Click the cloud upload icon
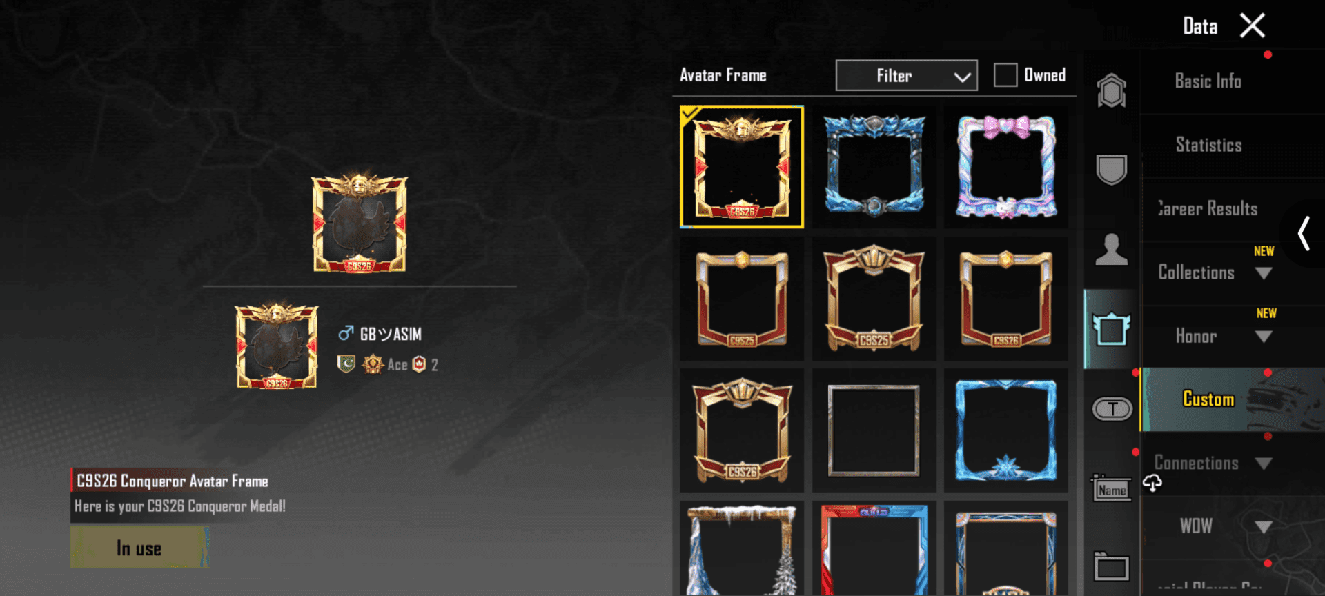 click(x=1152, y=483)
